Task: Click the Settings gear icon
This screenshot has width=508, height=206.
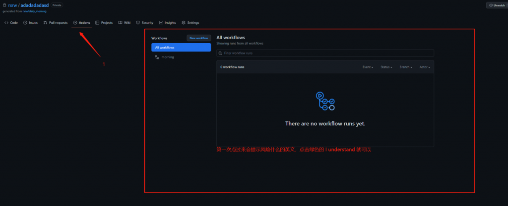Action: 184,23
